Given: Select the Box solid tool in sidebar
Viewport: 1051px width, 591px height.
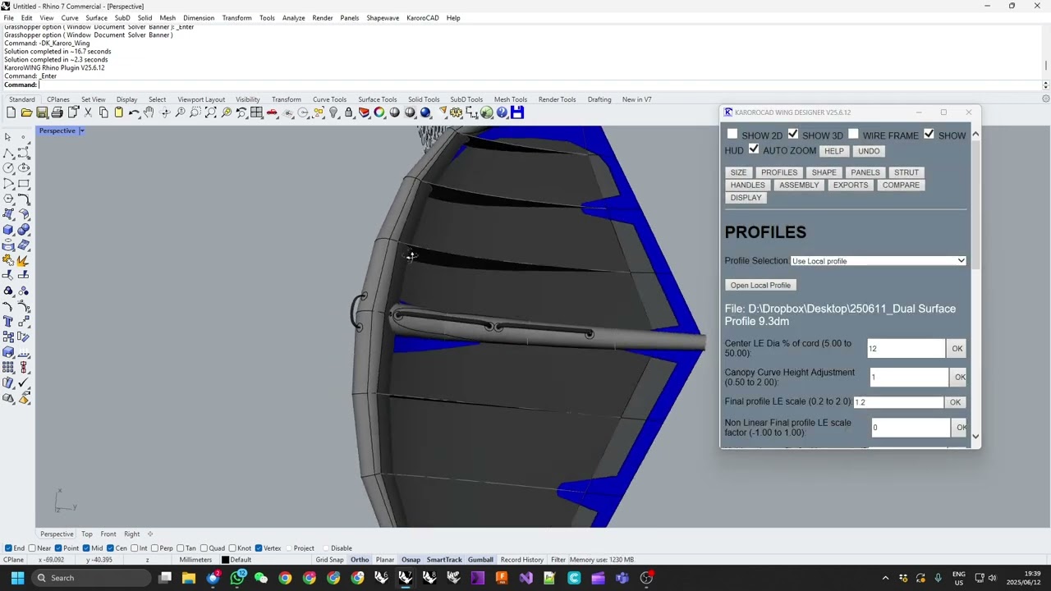Looking at the screenshot, I should pyautogui.click(x=8, y=230).
